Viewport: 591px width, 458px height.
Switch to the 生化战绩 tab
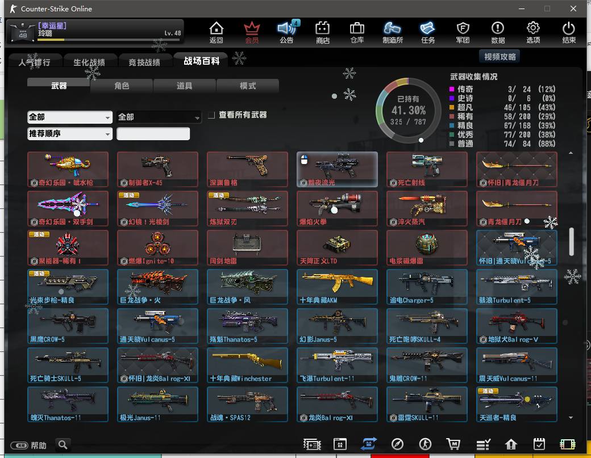[x=89, y=62]
